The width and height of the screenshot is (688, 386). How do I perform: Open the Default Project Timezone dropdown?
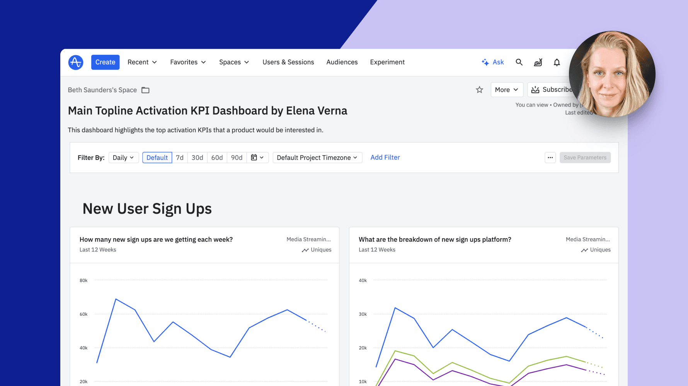(x=317, y=157)
